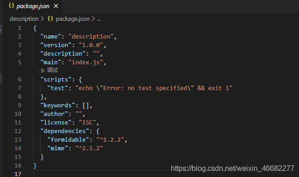Click the "index.js" main value
The width and height of the screenshot is (299, 177).
click(x=85, y=62)
